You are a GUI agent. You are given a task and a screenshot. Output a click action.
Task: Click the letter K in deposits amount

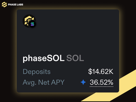click(111, 72)
